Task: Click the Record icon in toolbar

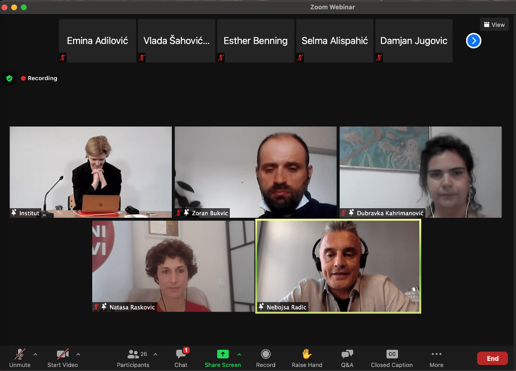Action: tap(266, 354)
